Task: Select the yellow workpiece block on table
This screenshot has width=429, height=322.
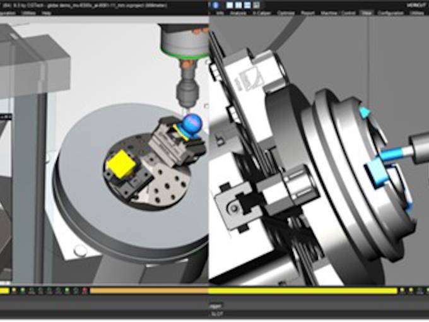Action: click(119, 164)
